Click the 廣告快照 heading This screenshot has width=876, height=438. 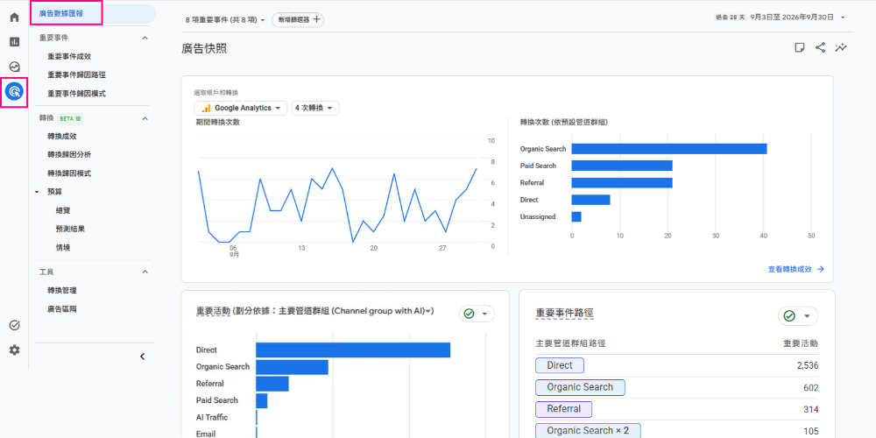(x=204, y=48)
